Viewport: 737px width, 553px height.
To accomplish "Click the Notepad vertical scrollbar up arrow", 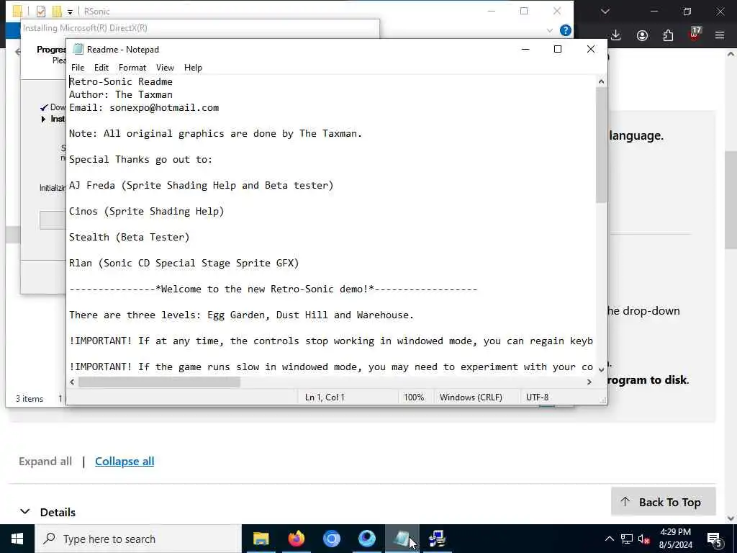I will tap(601, 82).
